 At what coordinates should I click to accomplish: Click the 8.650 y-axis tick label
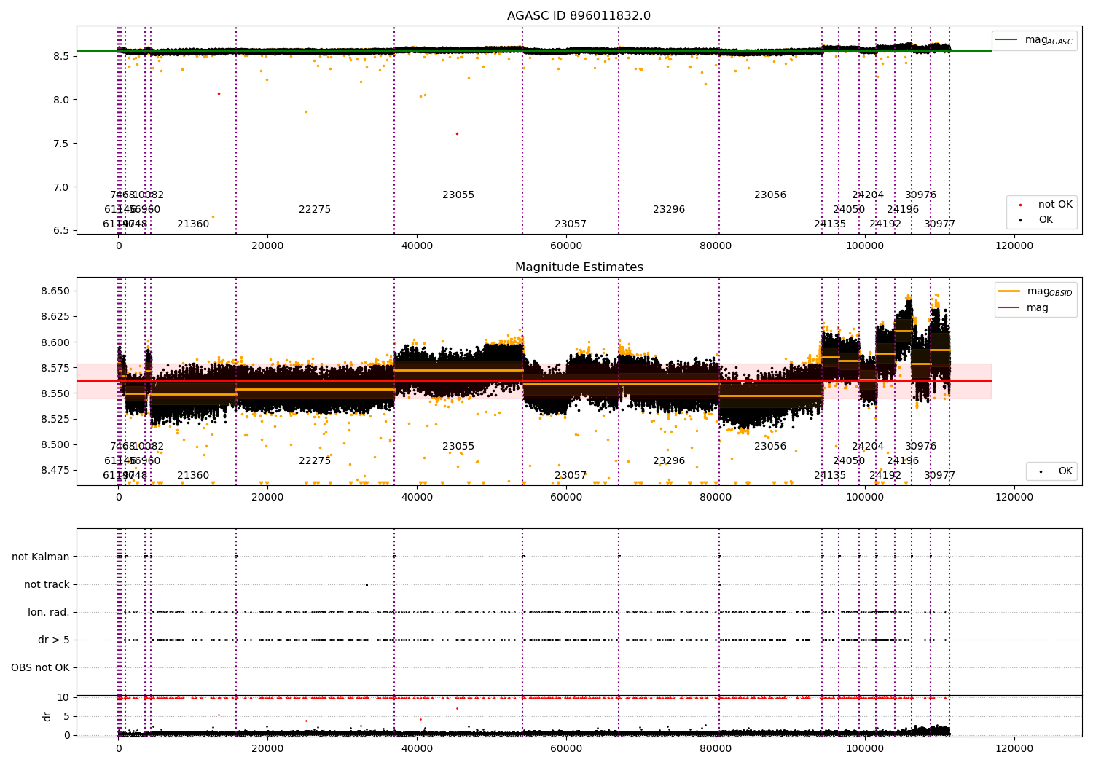coord(55,291)
